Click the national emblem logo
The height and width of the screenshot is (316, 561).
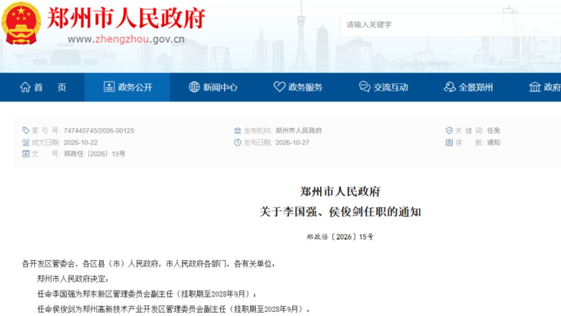pyautogui.click(x=21, y=23)
